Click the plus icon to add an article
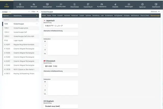Screen dimensions: 163x109 point(37,16)
